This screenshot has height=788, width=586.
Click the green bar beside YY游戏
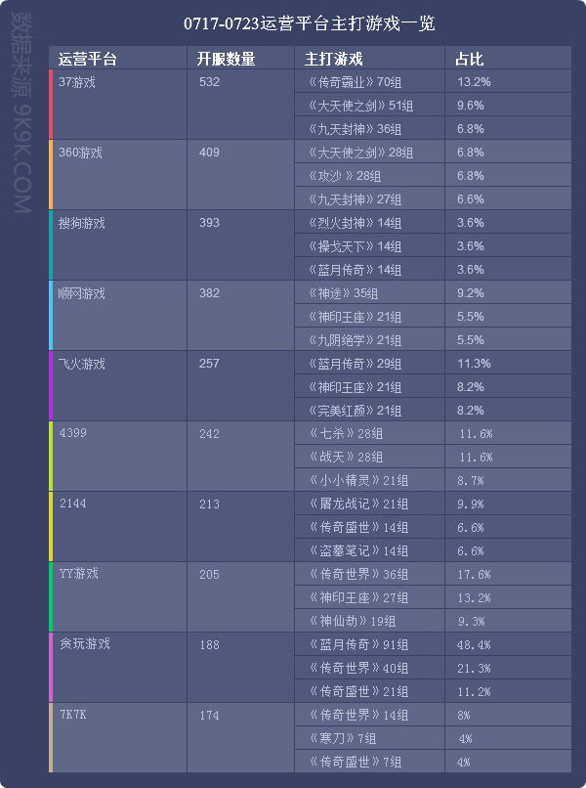[51, 596]
